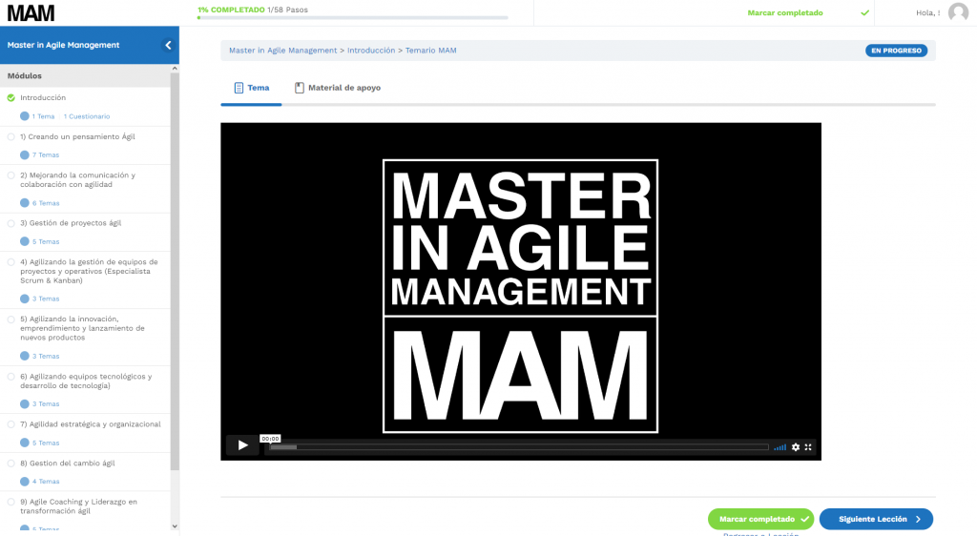
Task: Expand 5 Temas under module 7
Action: [x=40, y=443]
